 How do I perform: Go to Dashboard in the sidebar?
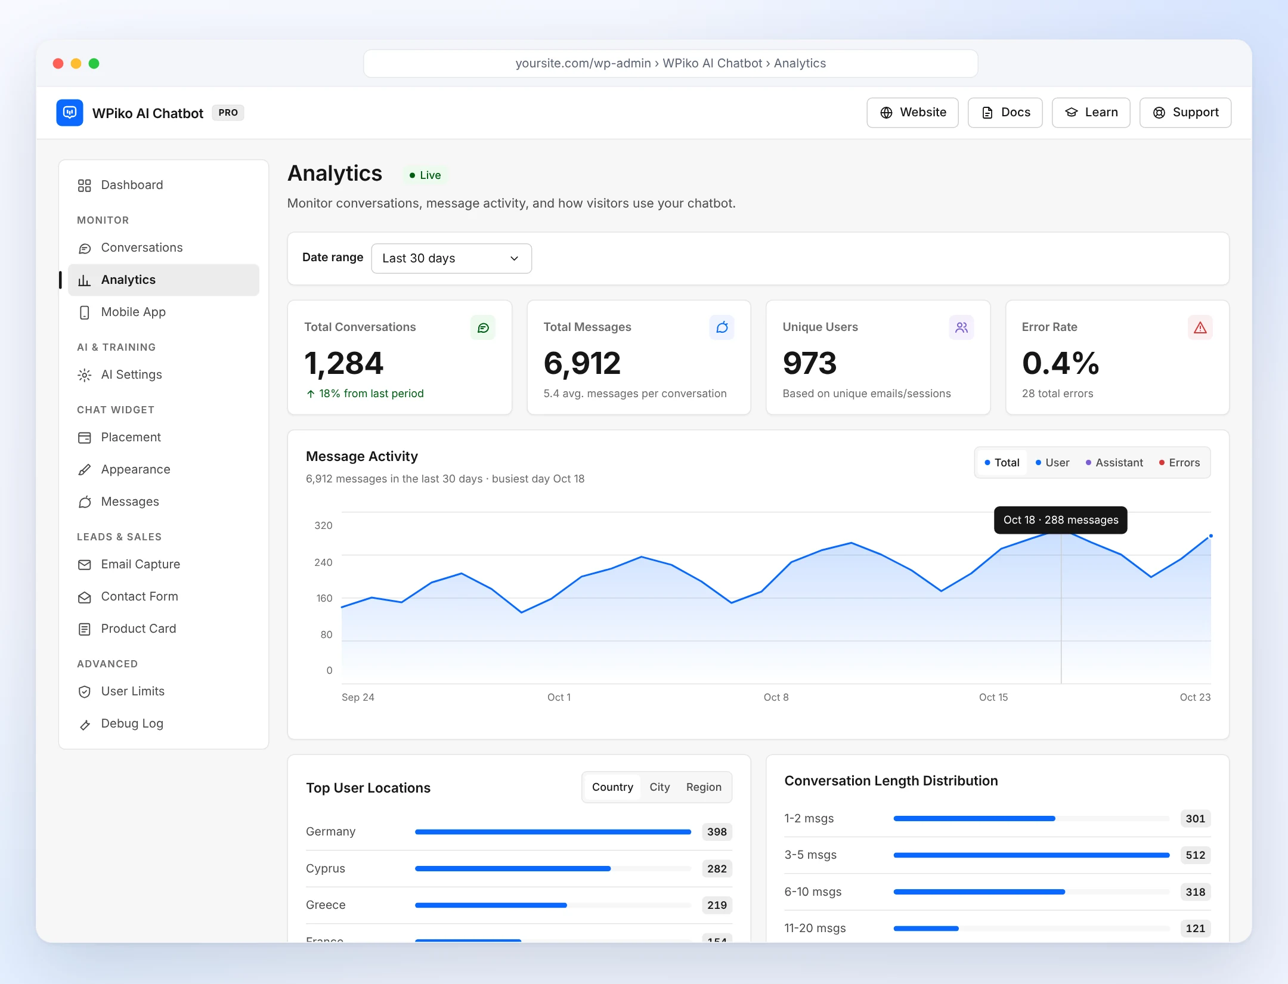pyautogui.click(x=163, y=185)
